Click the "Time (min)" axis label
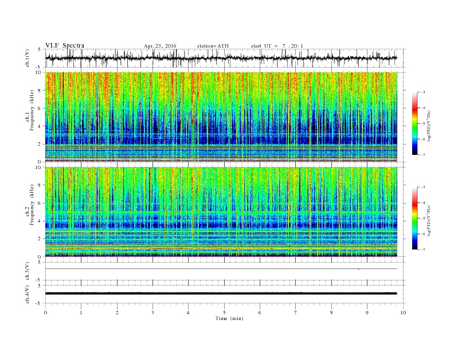This screenshot has width=454, height=351. coord(229,318)
